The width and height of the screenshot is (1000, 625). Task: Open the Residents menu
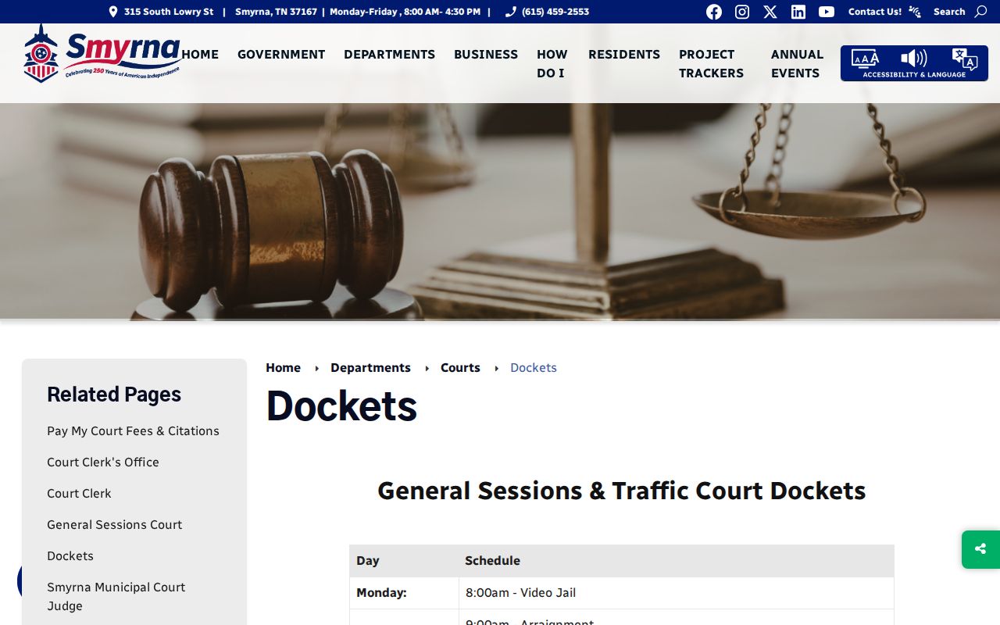click(x=624, y=54)
